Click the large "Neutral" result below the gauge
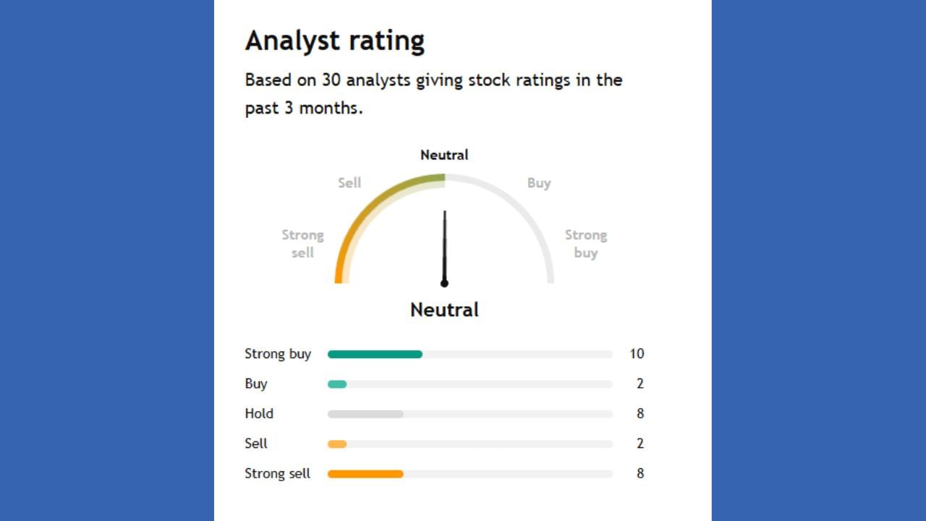The width and height of the screenshot is (926, 521). point(444,310)
